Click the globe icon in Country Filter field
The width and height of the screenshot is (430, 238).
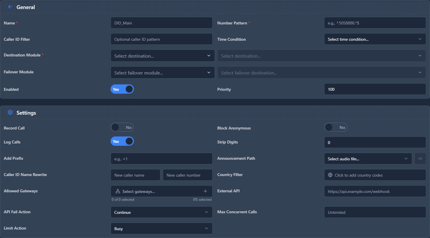click(x=330, y=175)
